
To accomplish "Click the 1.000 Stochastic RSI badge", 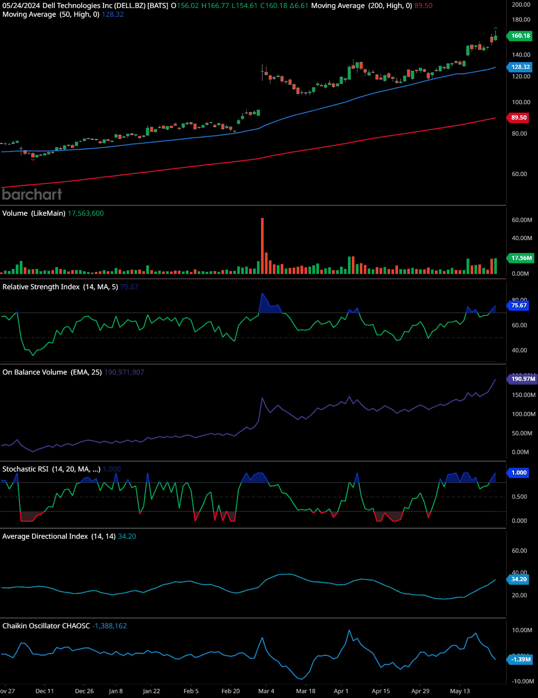I will click(x=519, y=473).
